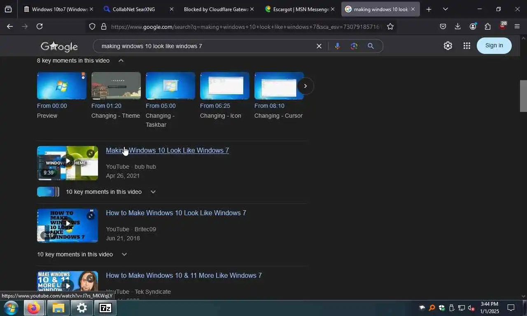Open How to Make Windows 10 & 11 link
This screenshot has width=527, height=316.
(x=184, y=276)
